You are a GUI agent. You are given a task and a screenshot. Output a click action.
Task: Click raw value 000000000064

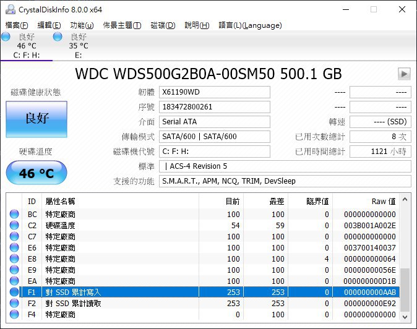click(369, 259)
